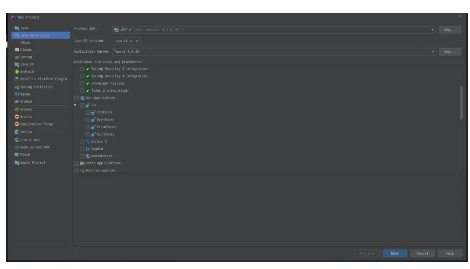The image size is (470, 269).
Task: Click the Struts 2 framework icon
Action: click(88, 142)
